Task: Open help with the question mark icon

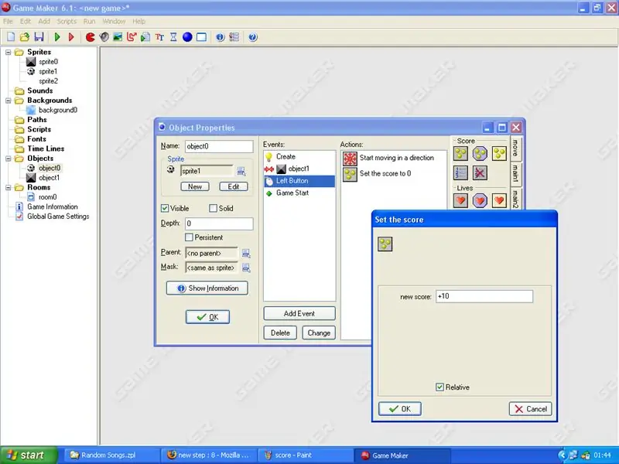Action: coord(253,37)
